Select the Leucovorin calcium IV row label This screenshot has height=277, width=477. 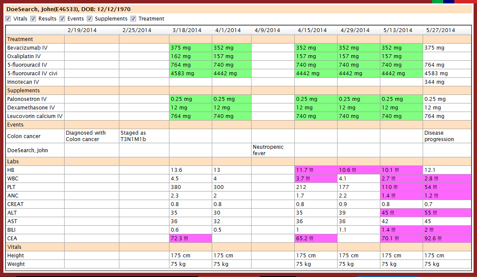35,116
